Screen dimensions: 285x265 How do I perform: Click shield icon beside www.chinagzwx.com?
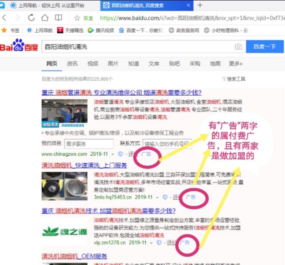click(120, 154)
